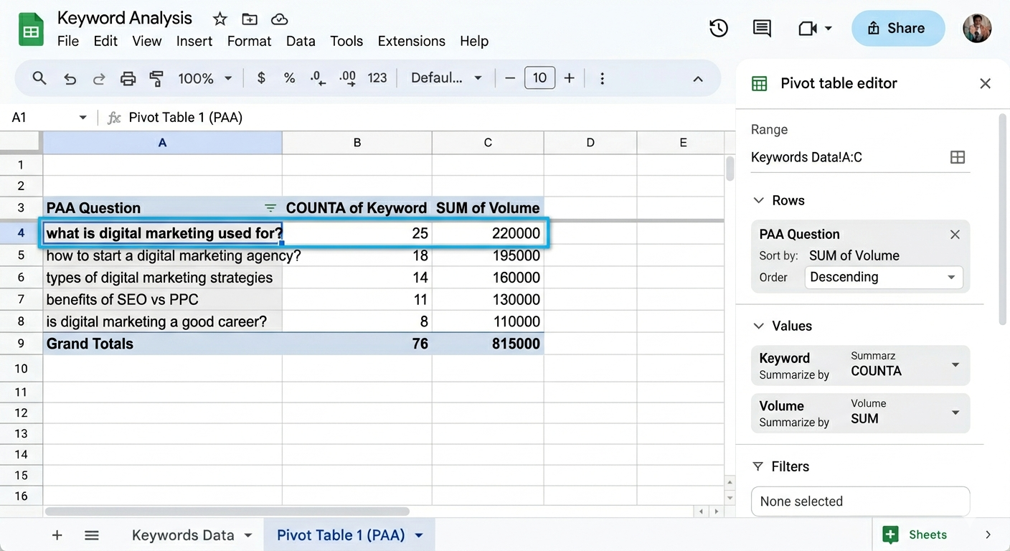Open the None selected filter field

[860, 501]
